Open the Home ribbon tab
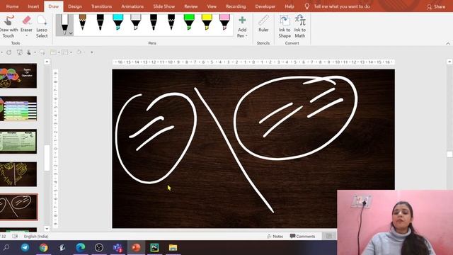453x255 pixels. click(x=12, y=6)
